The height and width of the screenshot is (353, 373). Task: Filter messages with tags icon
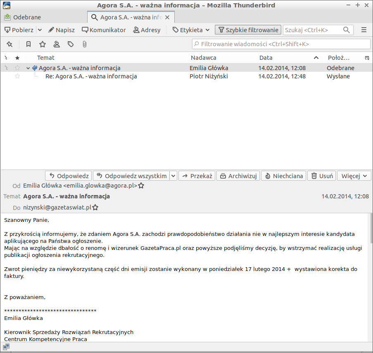point(70,44)
